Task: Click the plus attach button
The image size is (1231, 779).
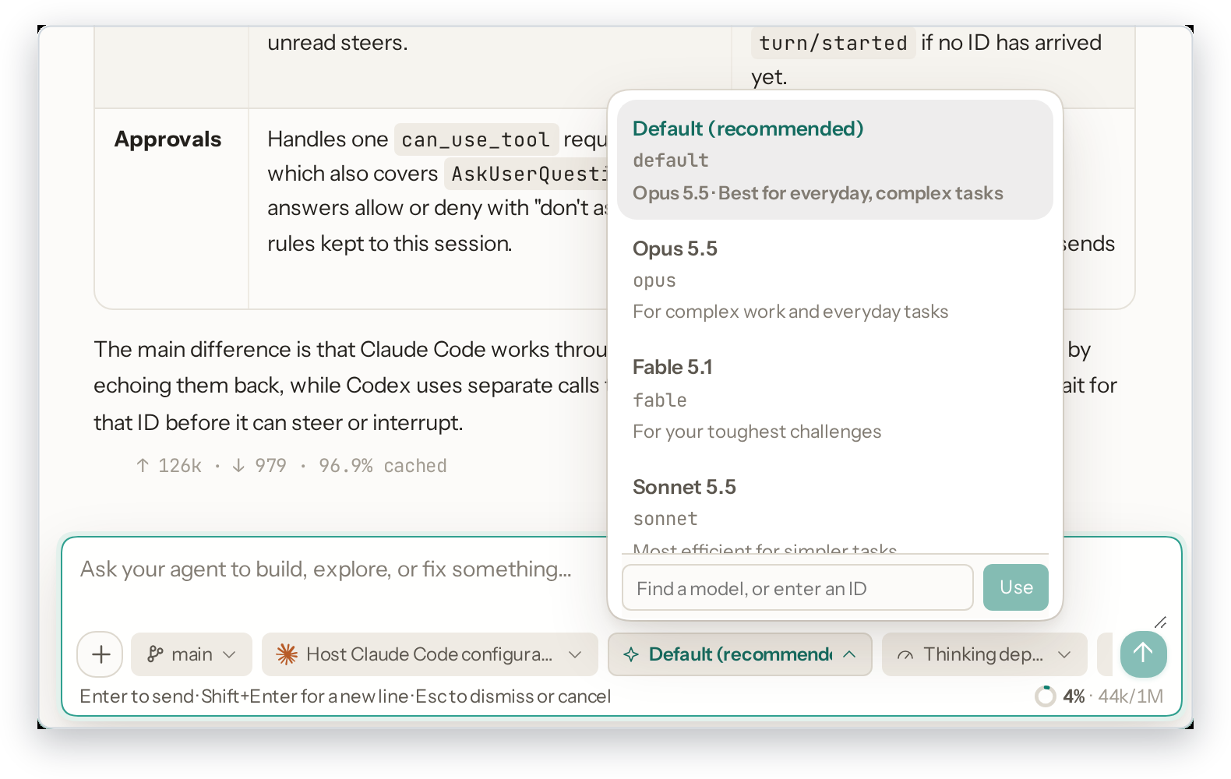Action: 101,654
